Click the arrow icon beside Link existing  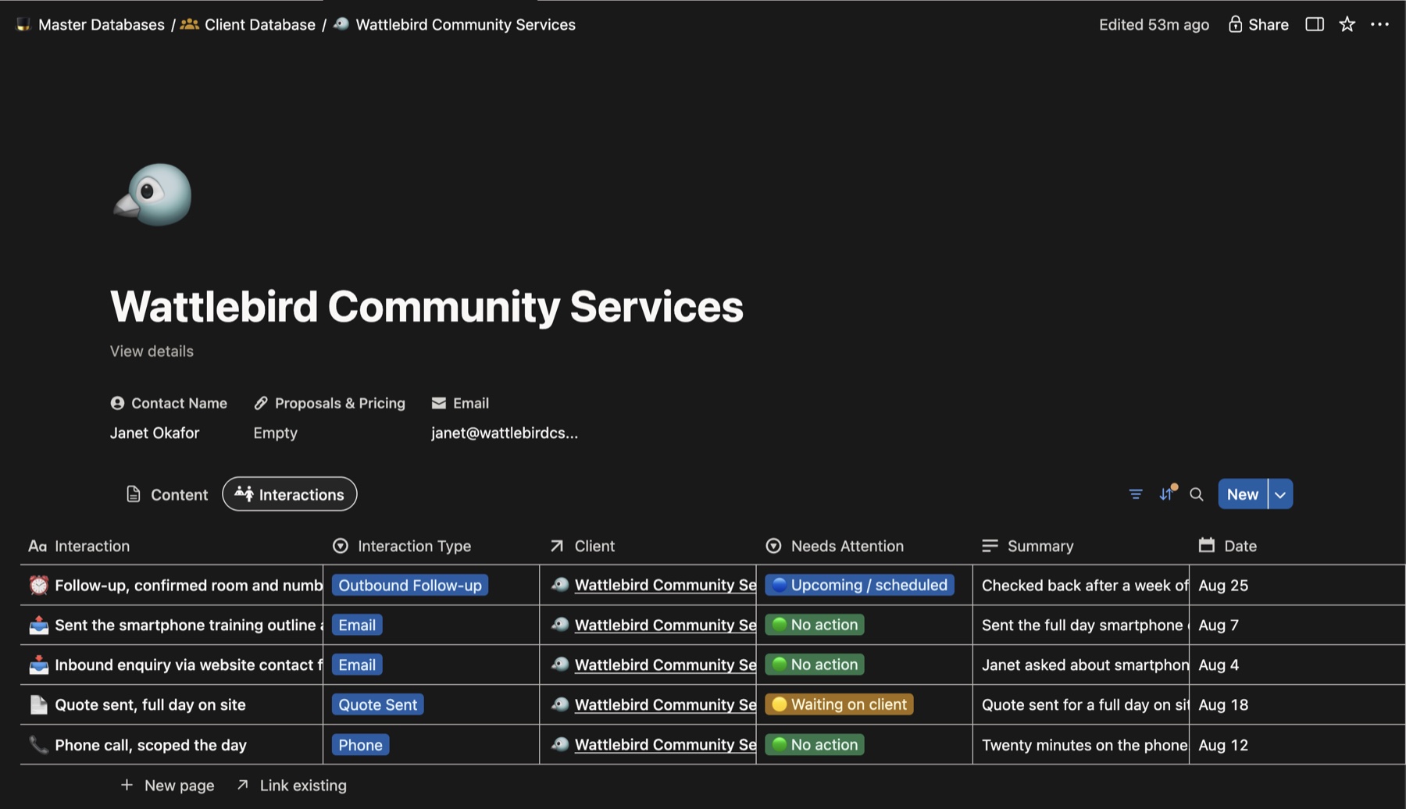click(x=243, y=785)
